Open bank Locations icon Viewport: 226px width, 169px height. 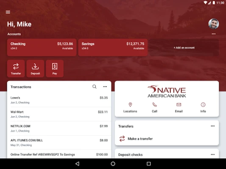pyautogui.click(x=130, y=105)
